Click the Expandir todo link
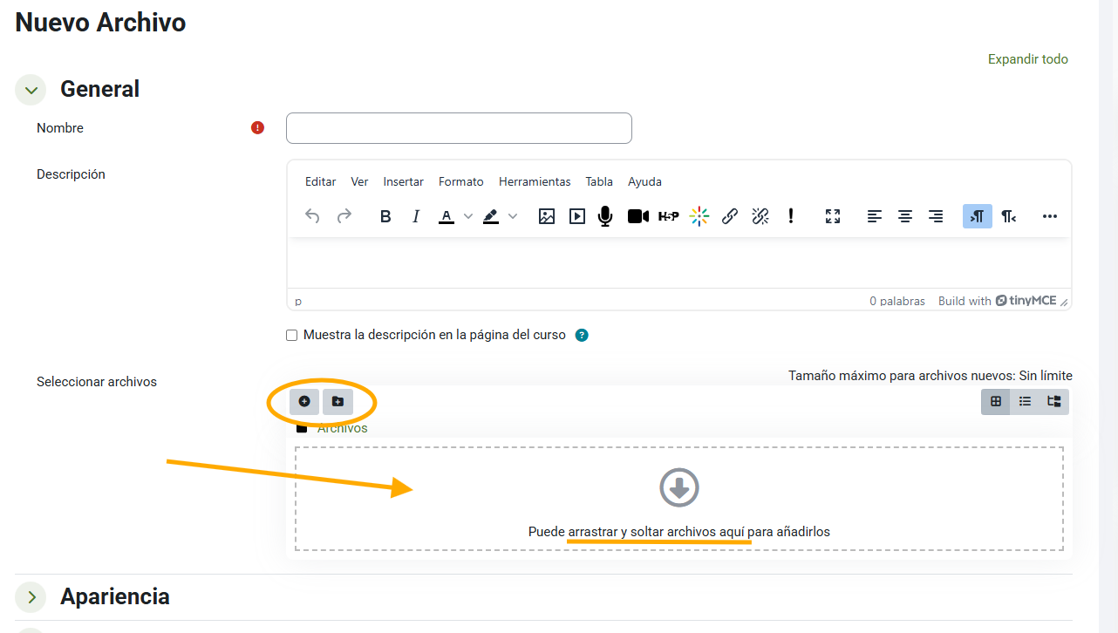The width and height of the screenshot is (1118, 633). point(1027,59)
